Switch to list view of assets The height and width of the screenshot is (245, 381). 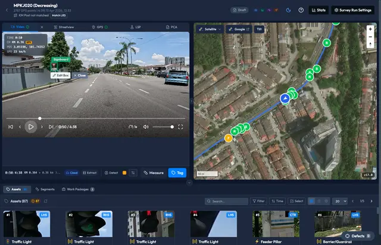coord(319,201)
